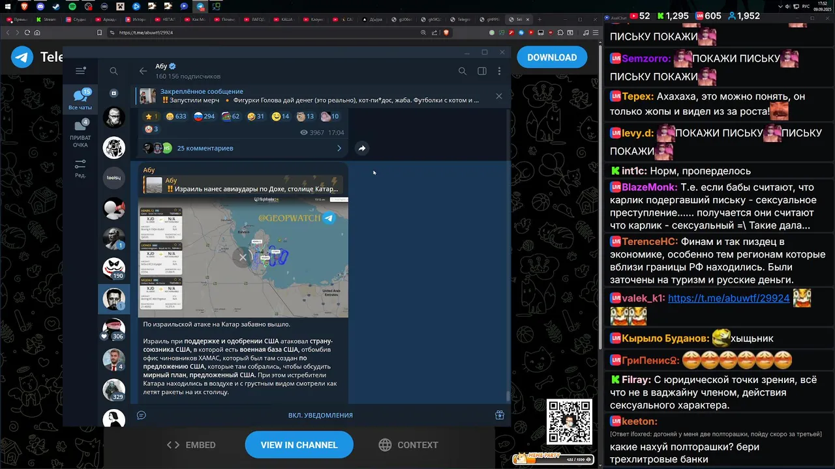Screen dimensions: 835x469
Task: Click VIEW IN CHANNEL button
Action: pyautogui.click(x=299, y=445)
